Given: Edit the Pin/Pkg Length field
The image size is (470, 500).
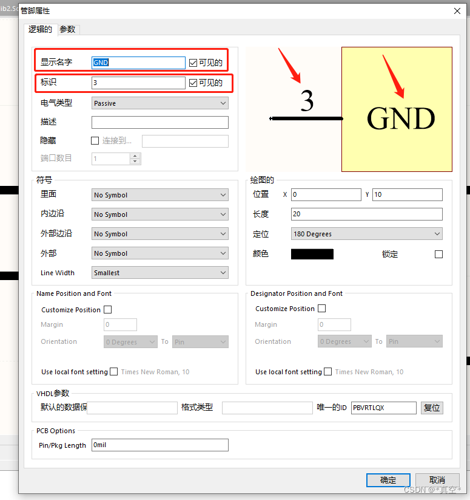Looking at the screenshot, I should coord(159,445).
